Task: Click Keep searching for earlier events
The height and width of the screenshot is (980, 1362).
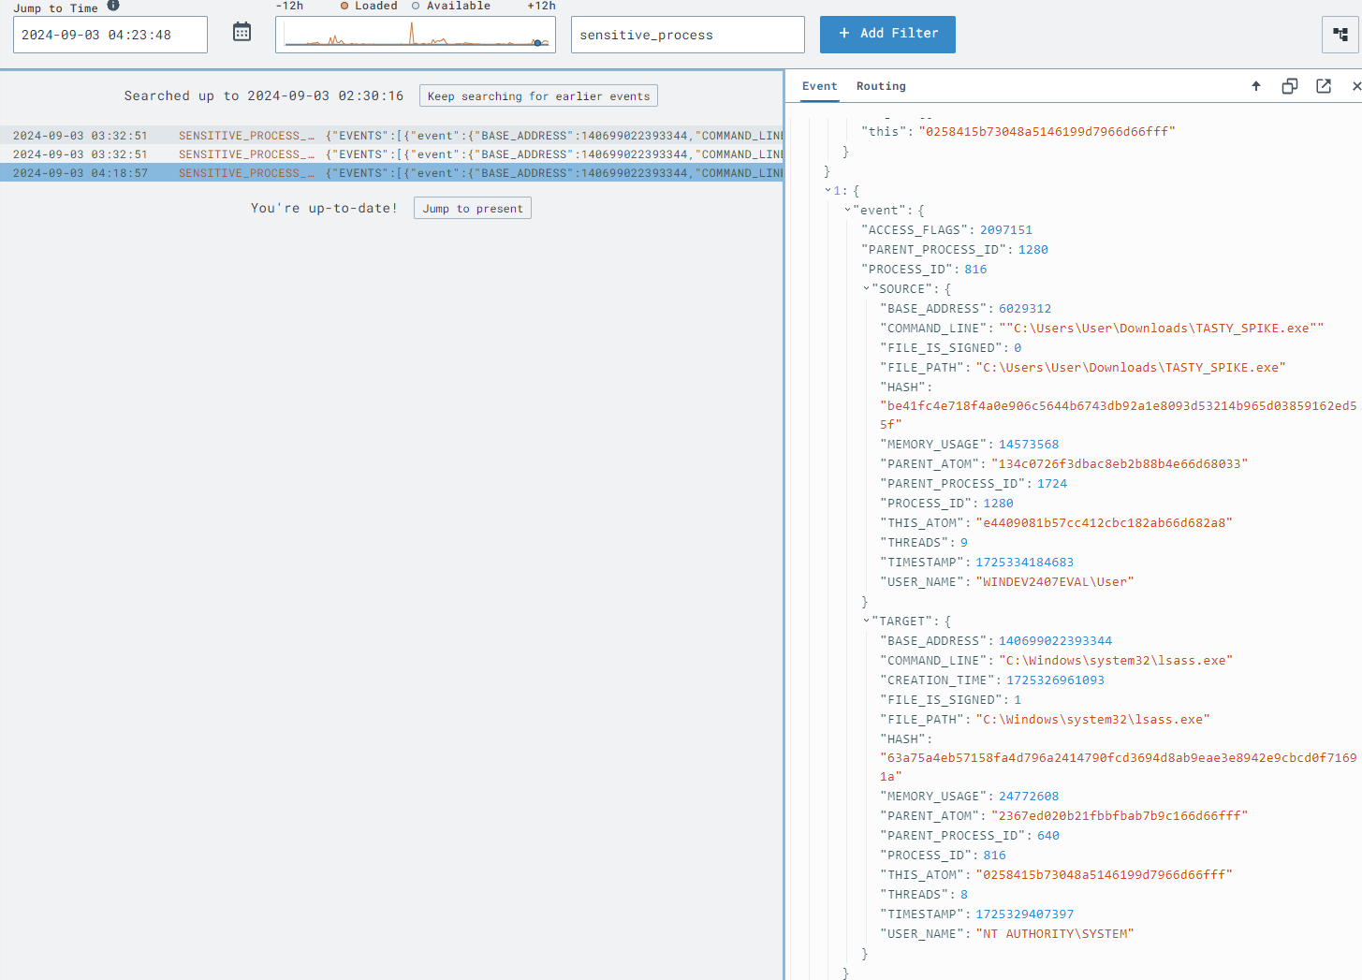Action: [x=538, y=96]
